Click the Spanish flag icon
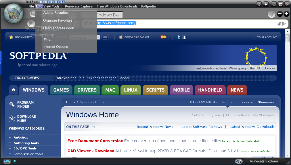The height and width of the screenshot is (165, 291). 163,37
